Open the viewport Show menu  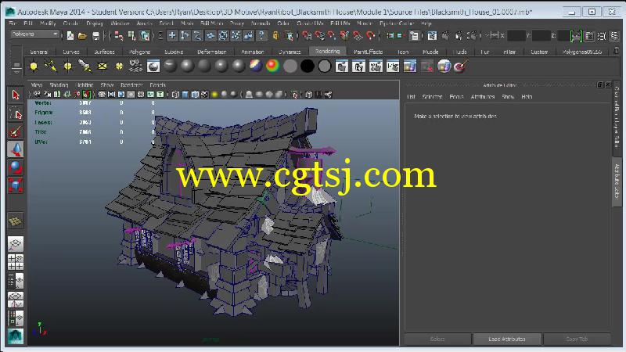point(107,85)
